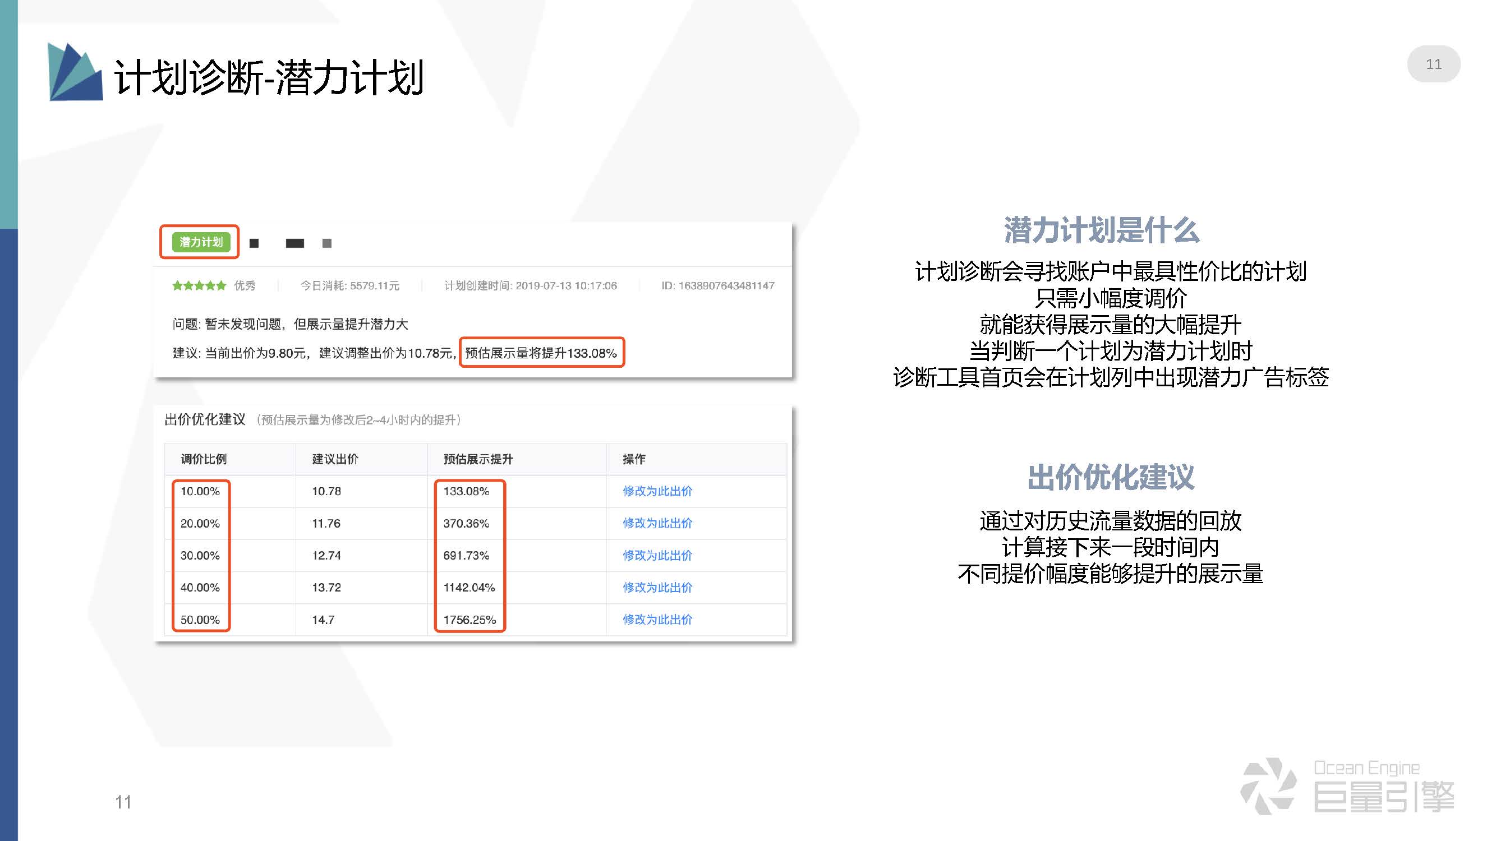Click 修改为此出价 for the 50.00% row

point(657,620)
